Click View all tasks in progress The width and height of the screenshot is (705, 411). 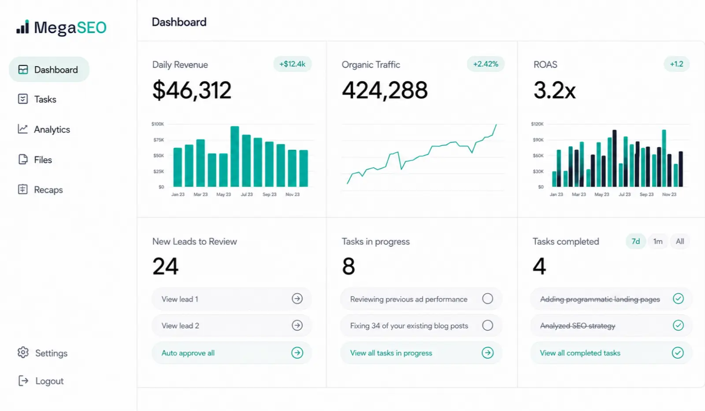point(421,353)
